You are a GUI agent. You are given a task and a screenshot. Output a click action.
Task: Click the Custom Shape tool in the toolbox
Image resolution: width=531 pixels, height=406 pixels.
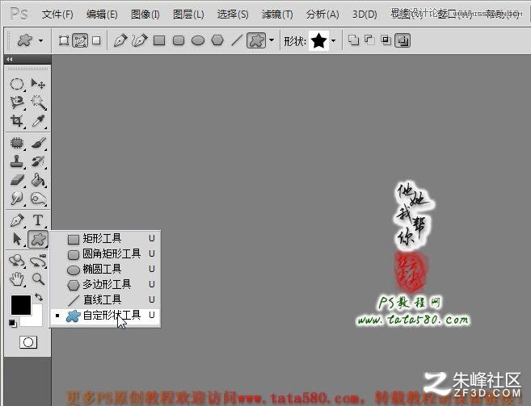point(38,239)
